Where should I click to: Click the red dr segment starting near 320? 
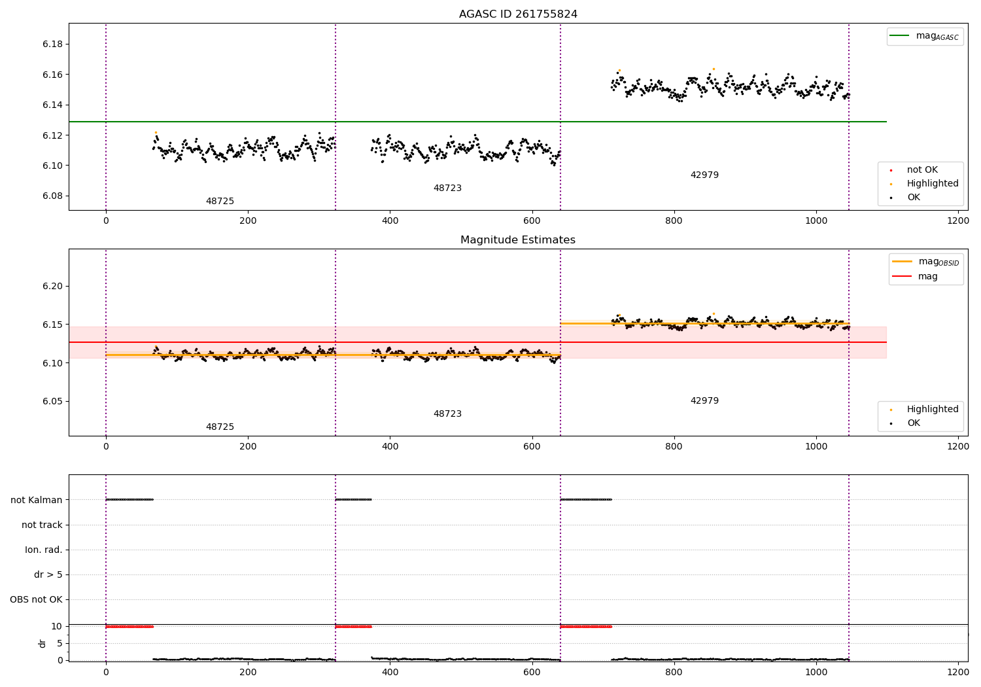coord(354,627)
